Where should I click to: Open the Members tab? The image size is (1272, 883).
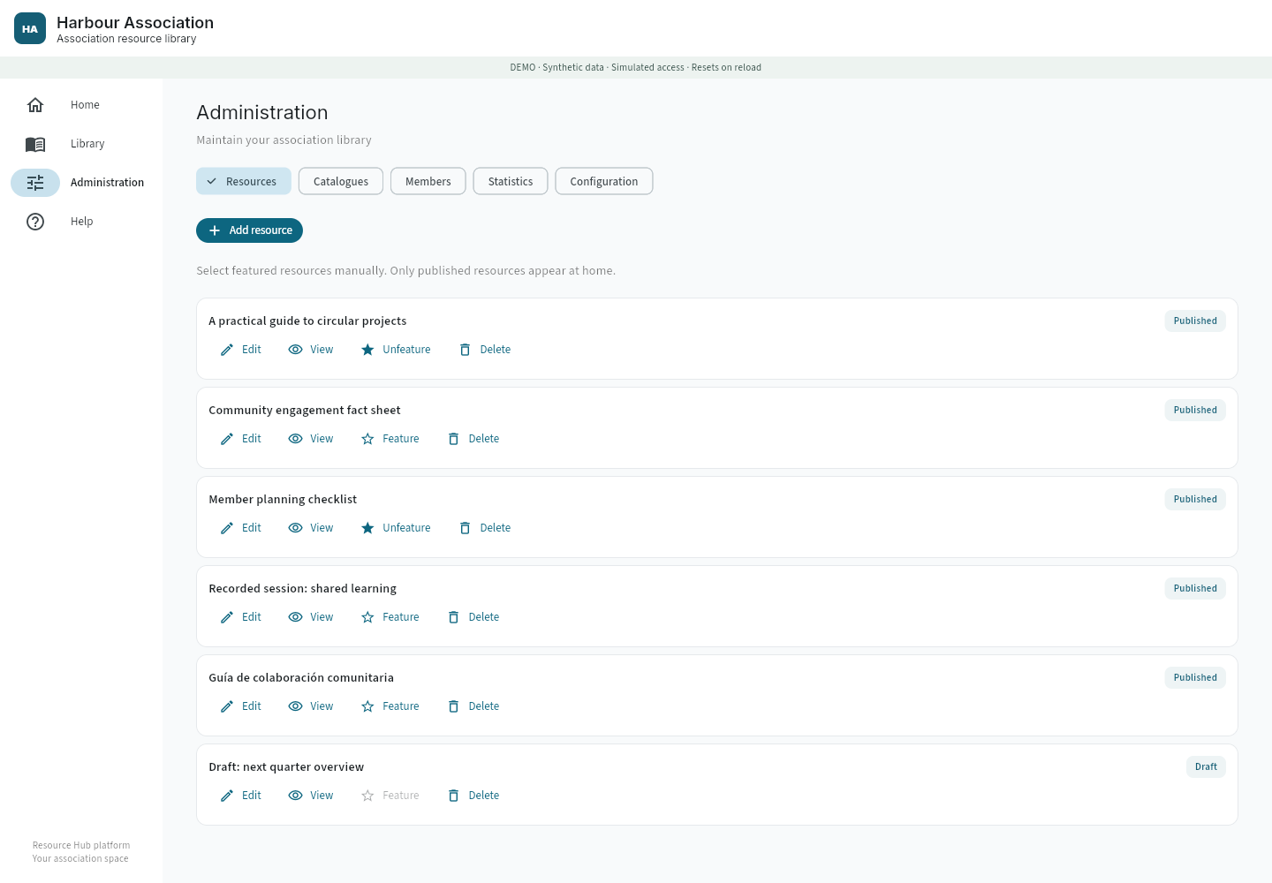428,181
